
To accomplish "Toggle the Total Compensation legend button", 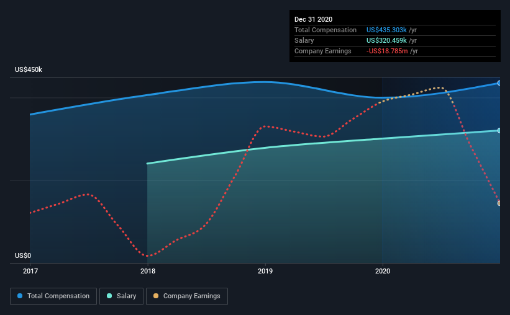I will 53,296.
